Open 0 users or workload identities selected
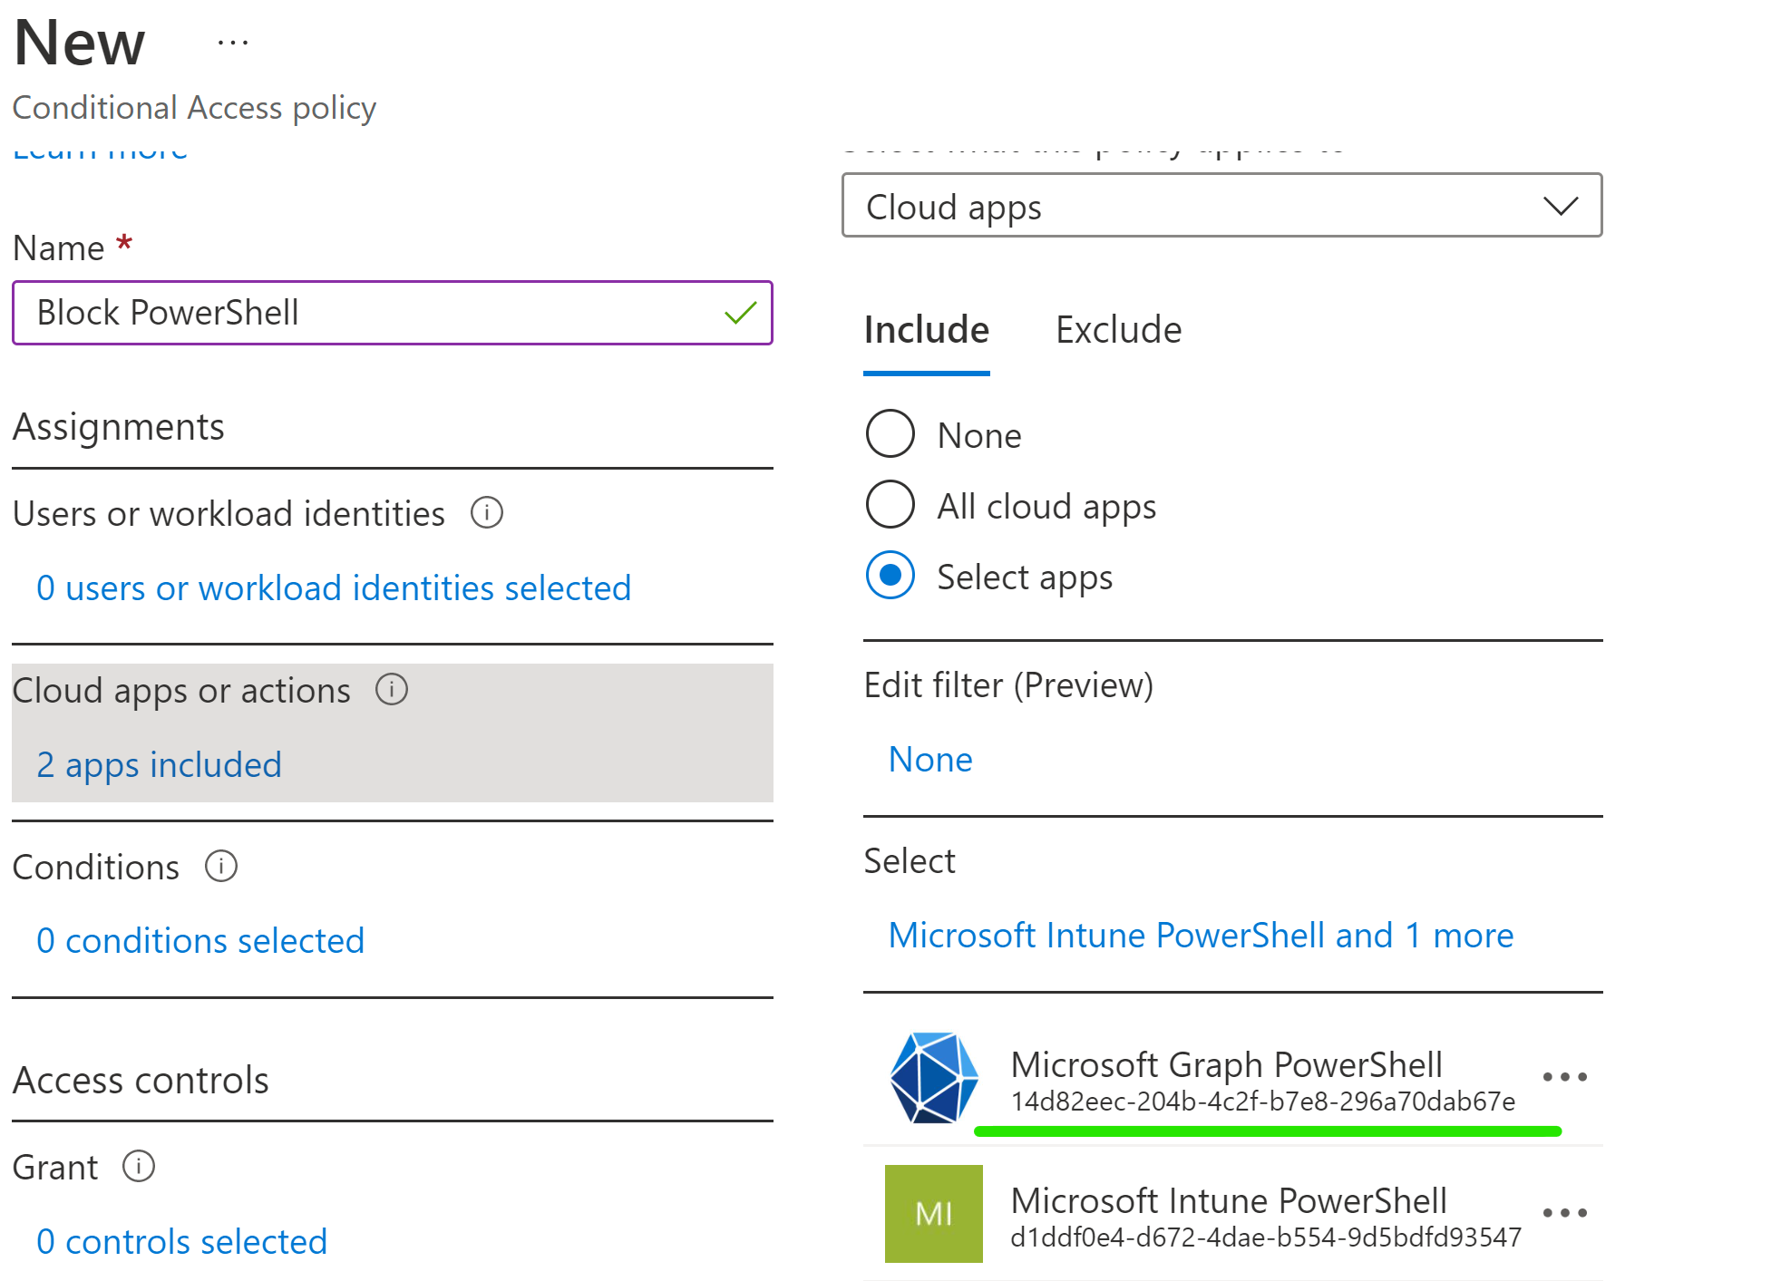The height and width of the screenshot is (1281, 1771). tap(333, 588)
